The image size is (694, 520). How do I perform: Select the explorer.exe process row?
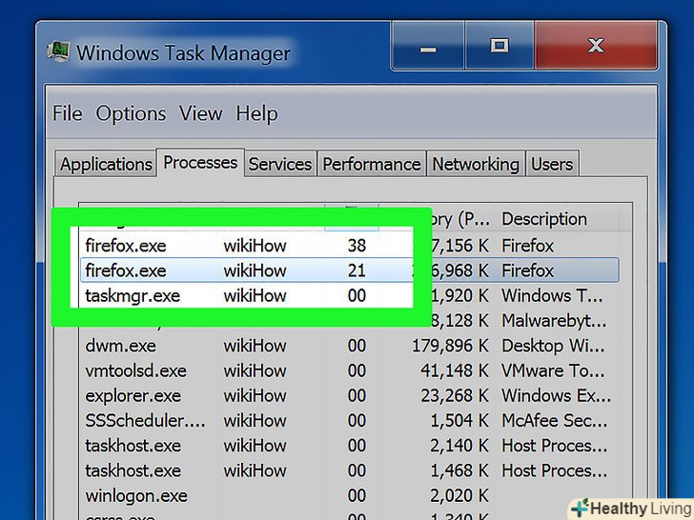(130, 395)
